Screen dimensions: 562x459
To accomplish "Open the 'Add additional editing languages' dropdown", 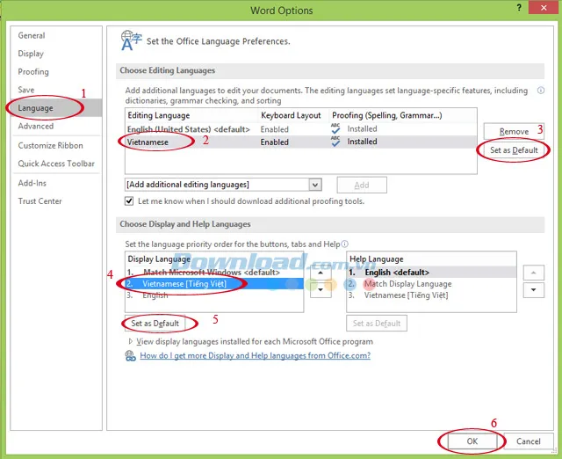I will pos(315,185).
